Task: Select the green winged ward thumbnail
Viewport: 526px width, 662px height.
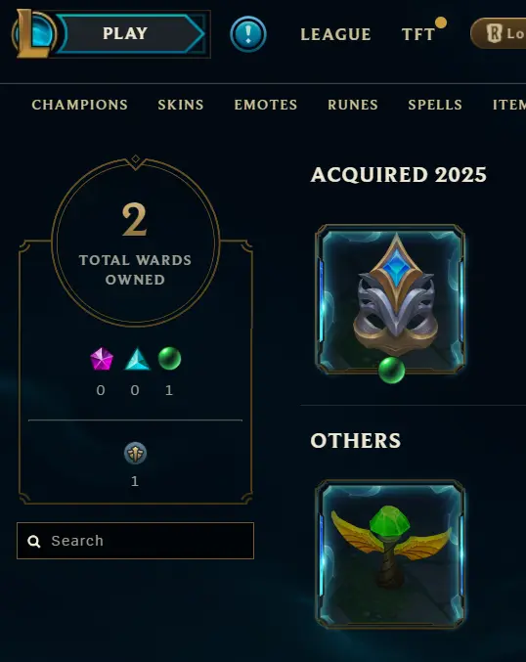Action: click(390, 553)
